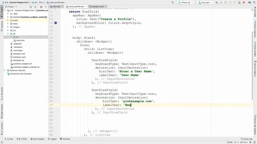Click the Debug bug icon in the toolbar
The width and height of the screenshot is (257, 144).
point(221,2)
